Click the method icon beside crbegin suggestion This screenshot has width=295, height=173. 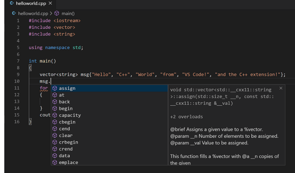55,142
